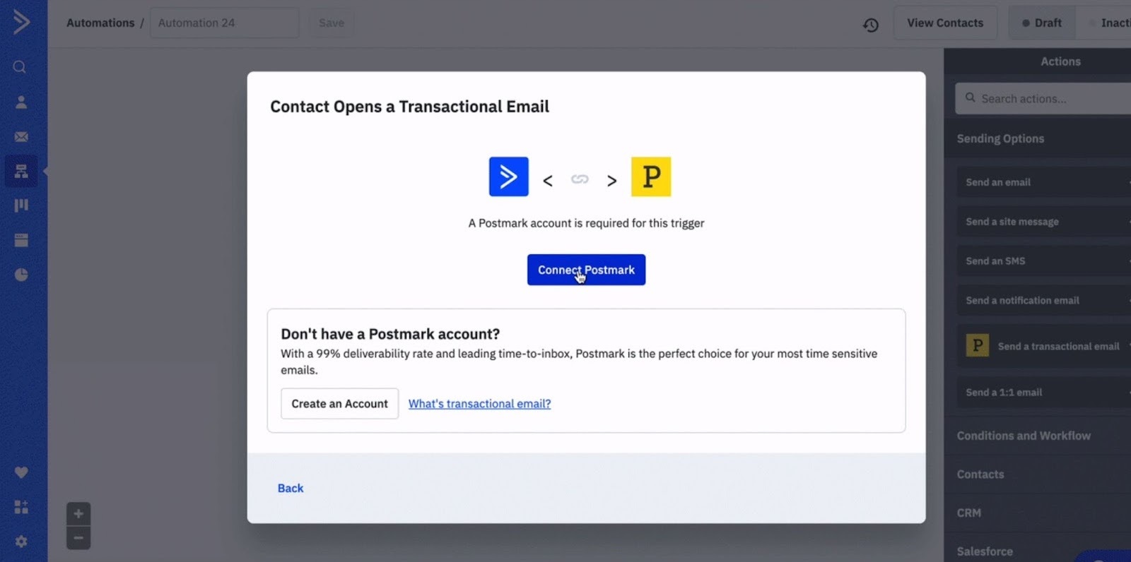
Task: Click the Create an Account button
Action: click(x=339, y=404)
